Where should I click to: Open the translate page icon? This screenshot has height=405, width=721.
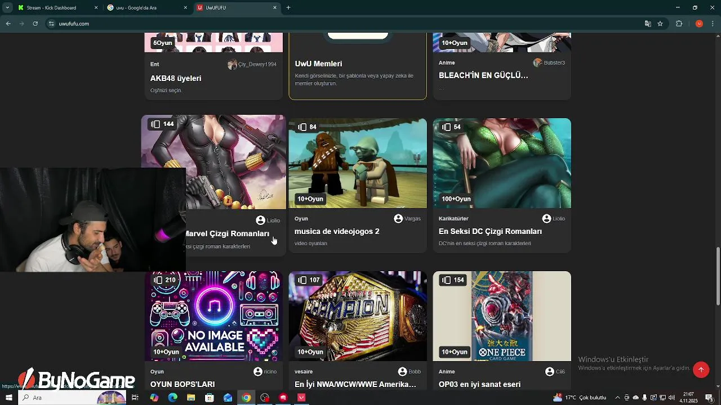click(x=648, y=24)
